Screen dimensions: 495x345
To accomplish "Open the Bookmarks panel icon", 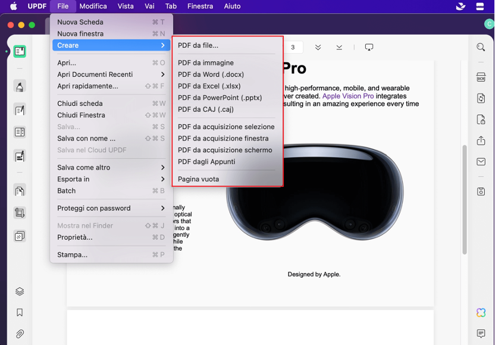I will [20, 313].
